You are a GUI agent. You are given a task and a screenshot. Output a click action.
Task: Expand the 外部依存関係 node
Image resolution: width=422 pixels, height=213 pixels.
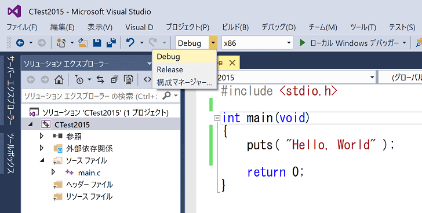click(42, 148)
